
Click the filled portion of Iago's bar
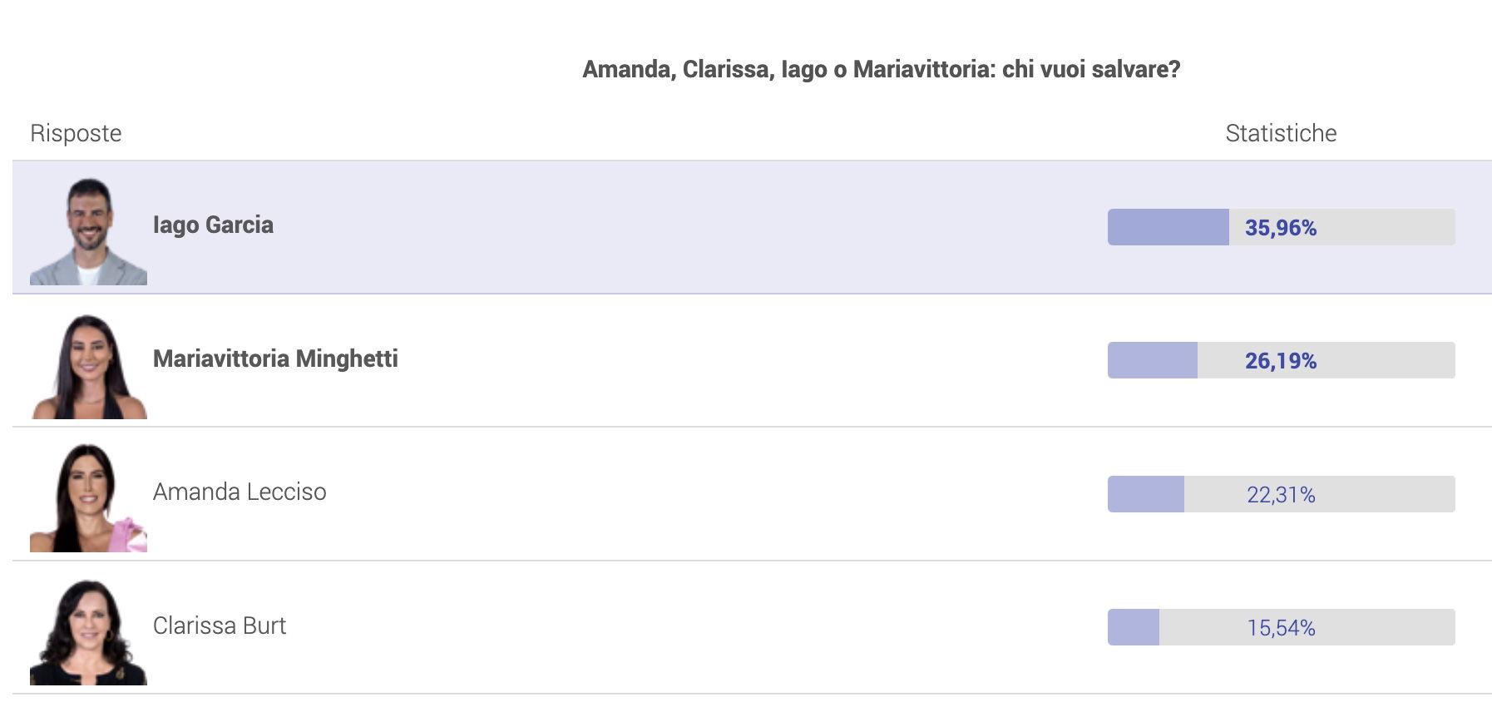1168,227
